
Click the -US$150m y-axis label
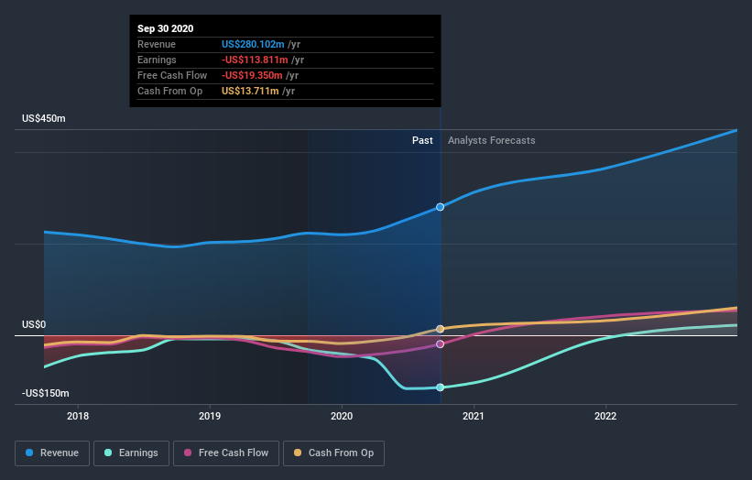click(x=46, y=393)
